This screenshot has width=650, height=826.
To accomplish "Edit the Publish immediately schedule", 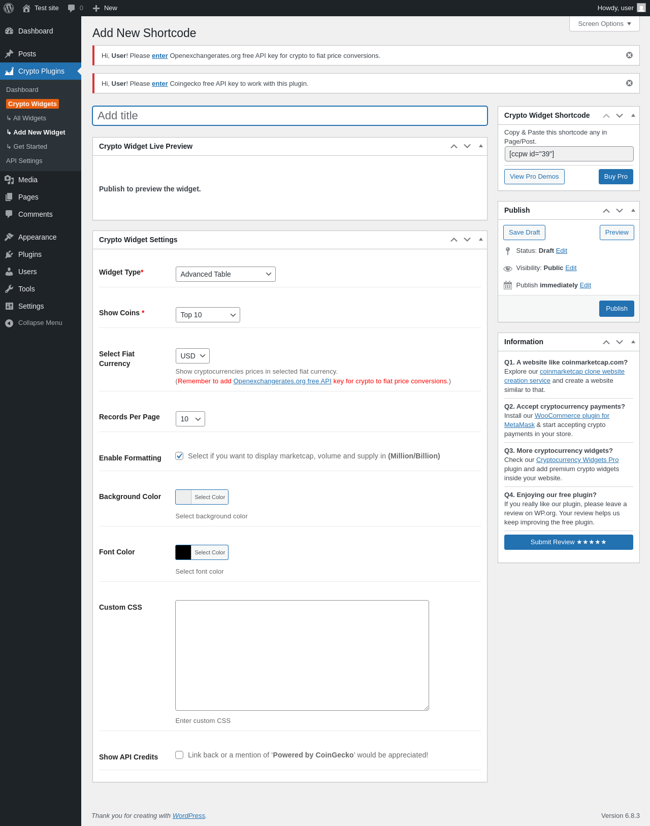I will [x=586, y=285].
